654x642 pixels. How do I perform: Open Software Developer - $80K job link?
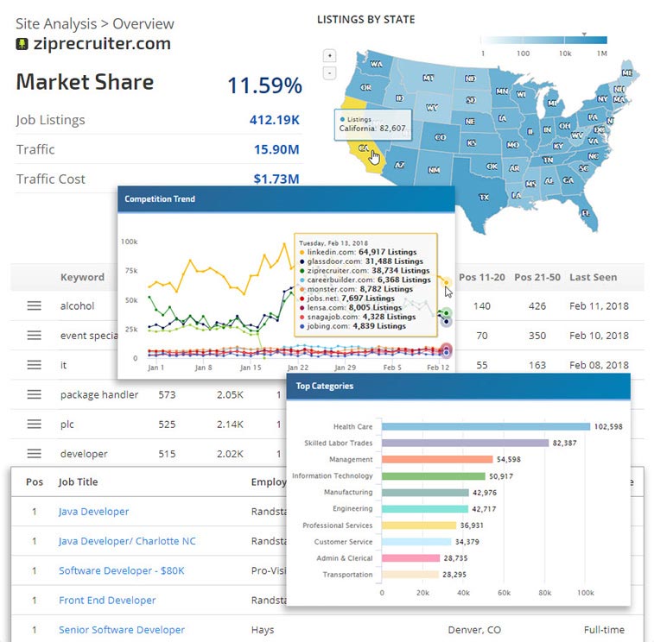pos(121,570)
